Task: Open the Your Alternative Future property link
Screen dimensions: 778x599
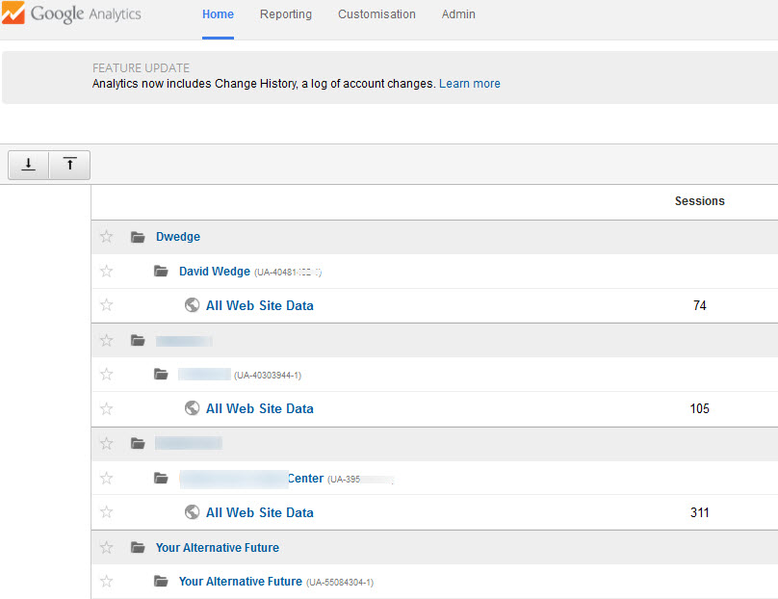Action: click(x=241, y=582)
